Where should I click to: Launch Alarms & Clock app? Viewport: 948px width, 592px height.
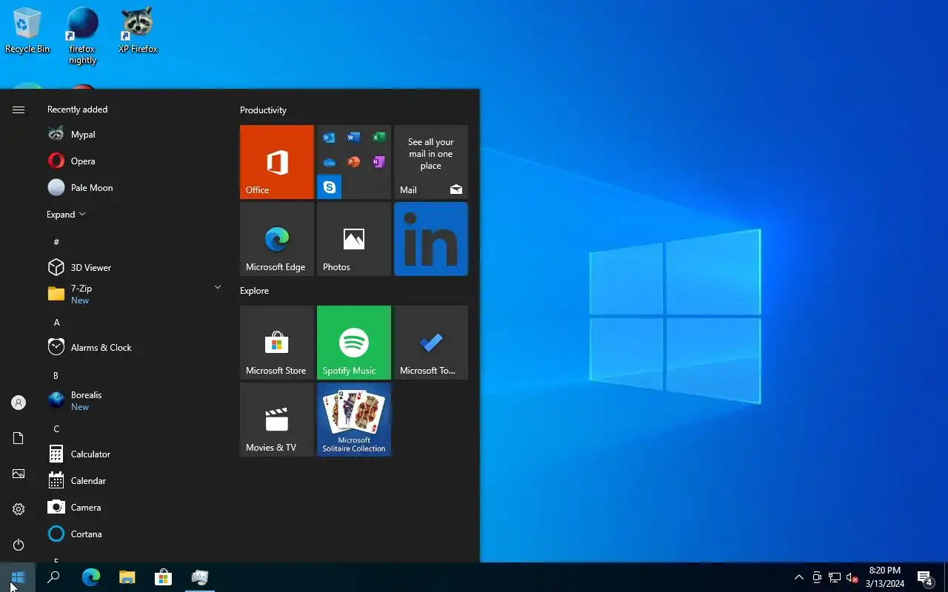click(135, 348)
